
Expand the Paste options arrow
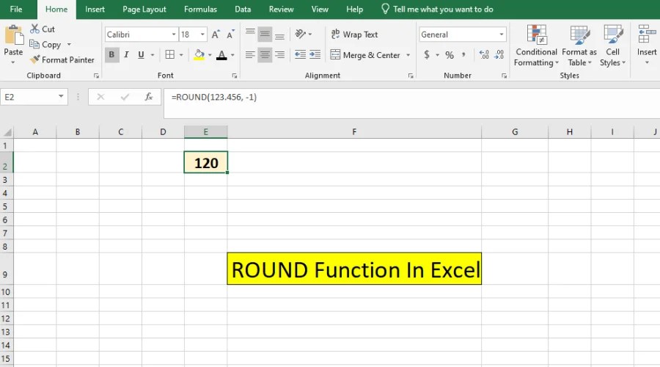13,62
